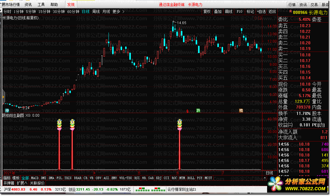
Task: Click the red-green market status bars icon
Action: 150,189
